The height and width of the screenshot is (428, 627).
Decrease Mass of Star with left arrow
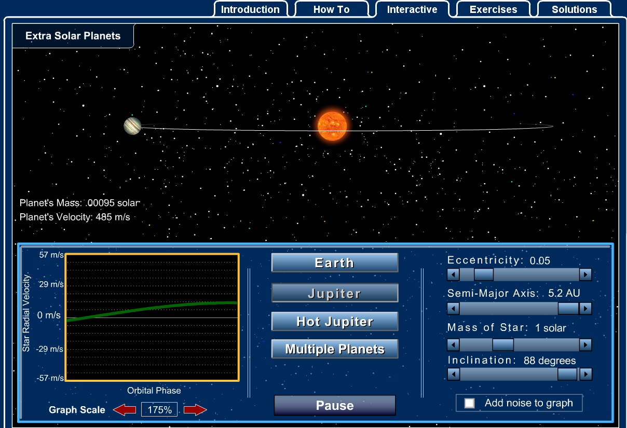tap(453, 344)
